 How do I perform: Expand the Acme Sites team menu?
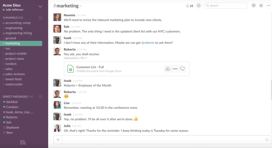coord(40,7)
